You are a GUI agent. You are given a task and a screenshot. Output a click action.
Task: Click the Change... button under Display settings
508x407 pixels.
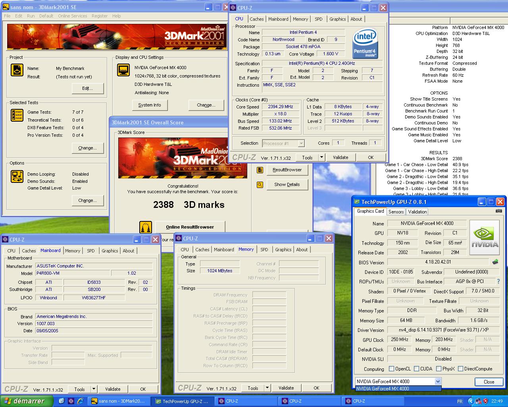point(206,105)
